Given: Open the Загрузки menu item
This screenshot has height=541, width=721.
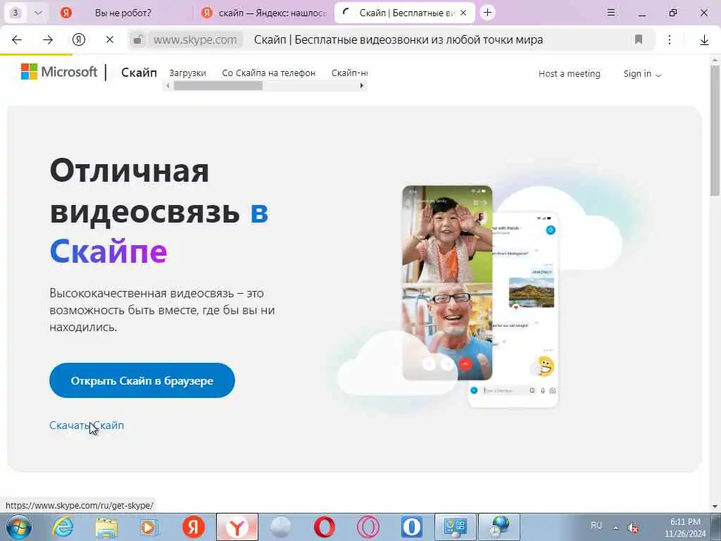Looking at the screenshot, I should pyautogui.click(x=187, y=73).
